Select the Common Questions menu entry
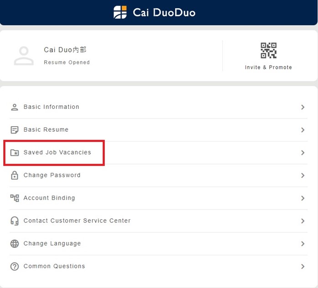This screenshot has height=288, width=318. point(54,267)
